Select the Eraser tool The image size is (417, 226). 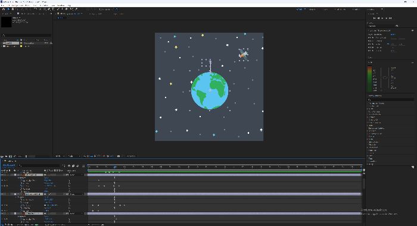[x=66, y=9]
